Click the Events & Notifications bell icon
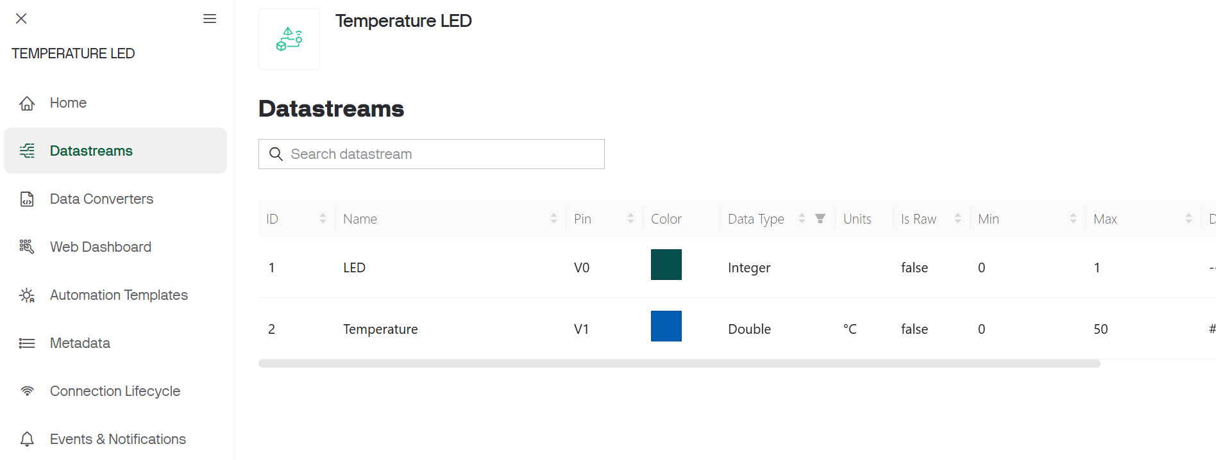The image size is (1216, 460). click(x=27, y=439)
